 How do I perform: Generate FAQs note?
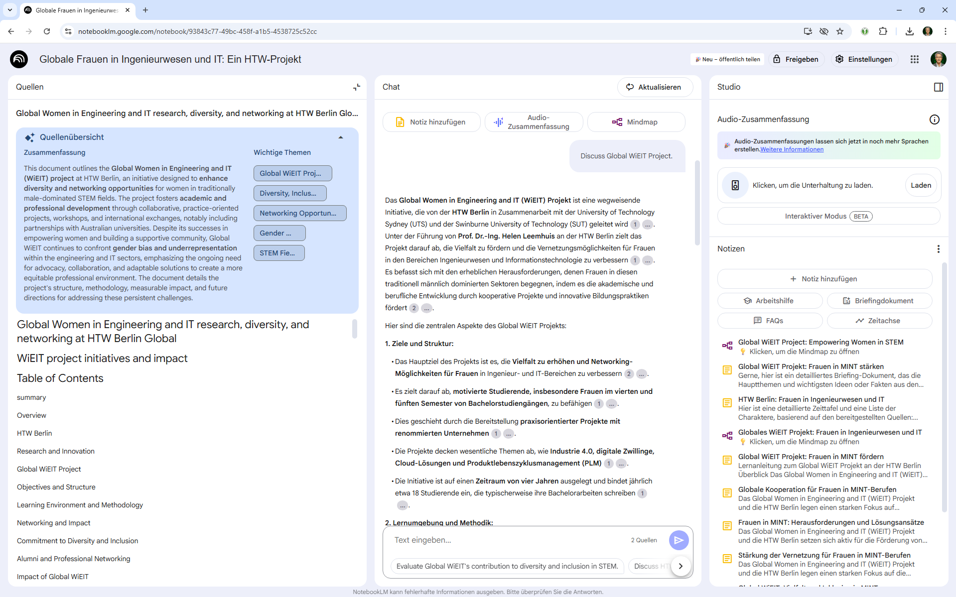(x=770, y=321)
